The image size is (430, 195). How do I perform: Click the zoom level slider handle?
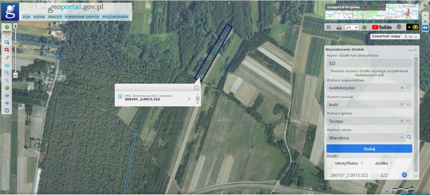pyautogui.click(x=15, y=42)
